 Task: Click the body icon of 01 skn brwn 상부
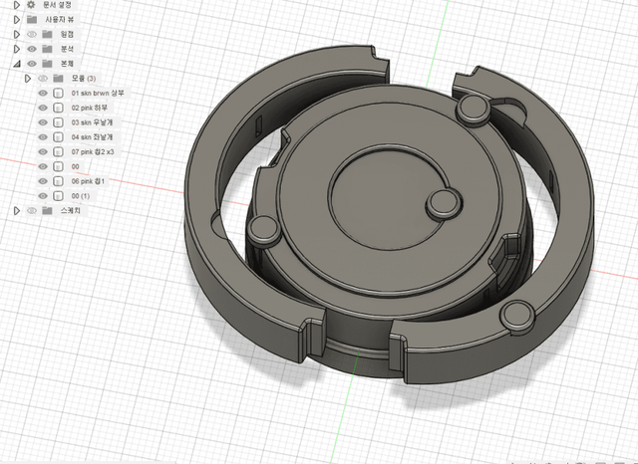59,93
